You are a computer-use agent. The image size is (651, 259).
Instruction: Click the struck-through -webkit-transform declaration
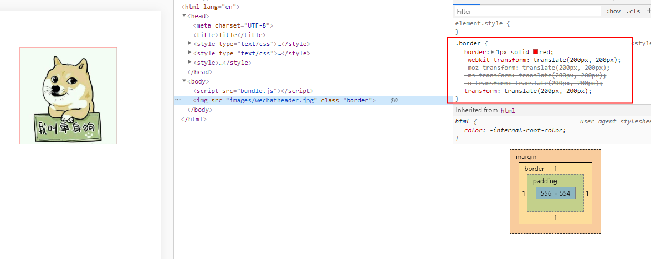click(542, 60)
